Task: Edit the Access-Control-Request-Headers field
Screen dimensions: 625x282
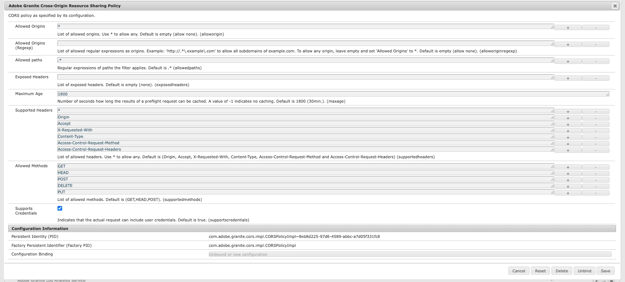Action: [306, 149]
